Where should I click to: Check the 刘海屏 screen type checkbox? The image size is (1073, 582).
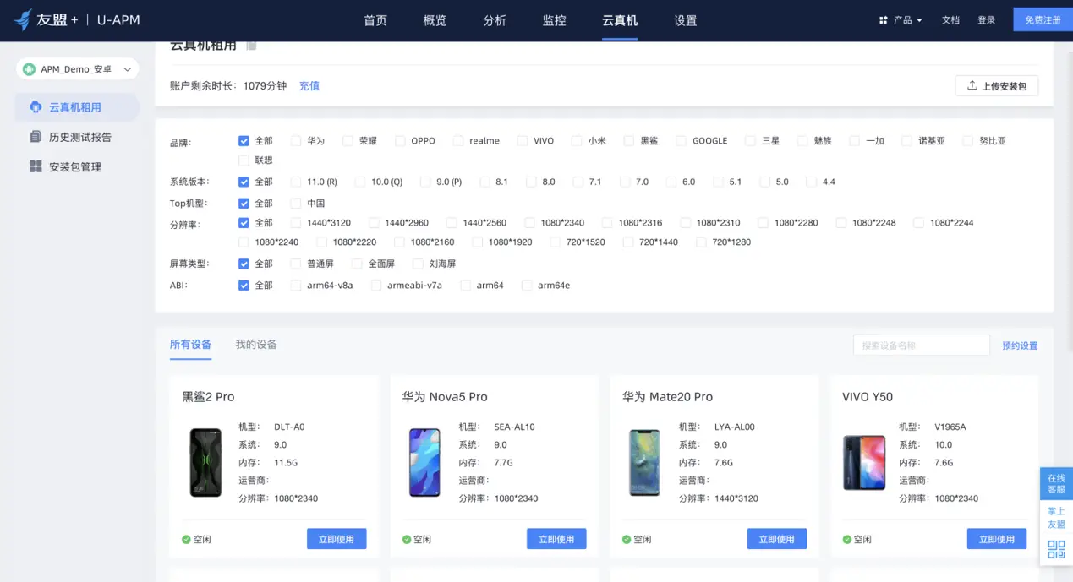tap(418, 264)
